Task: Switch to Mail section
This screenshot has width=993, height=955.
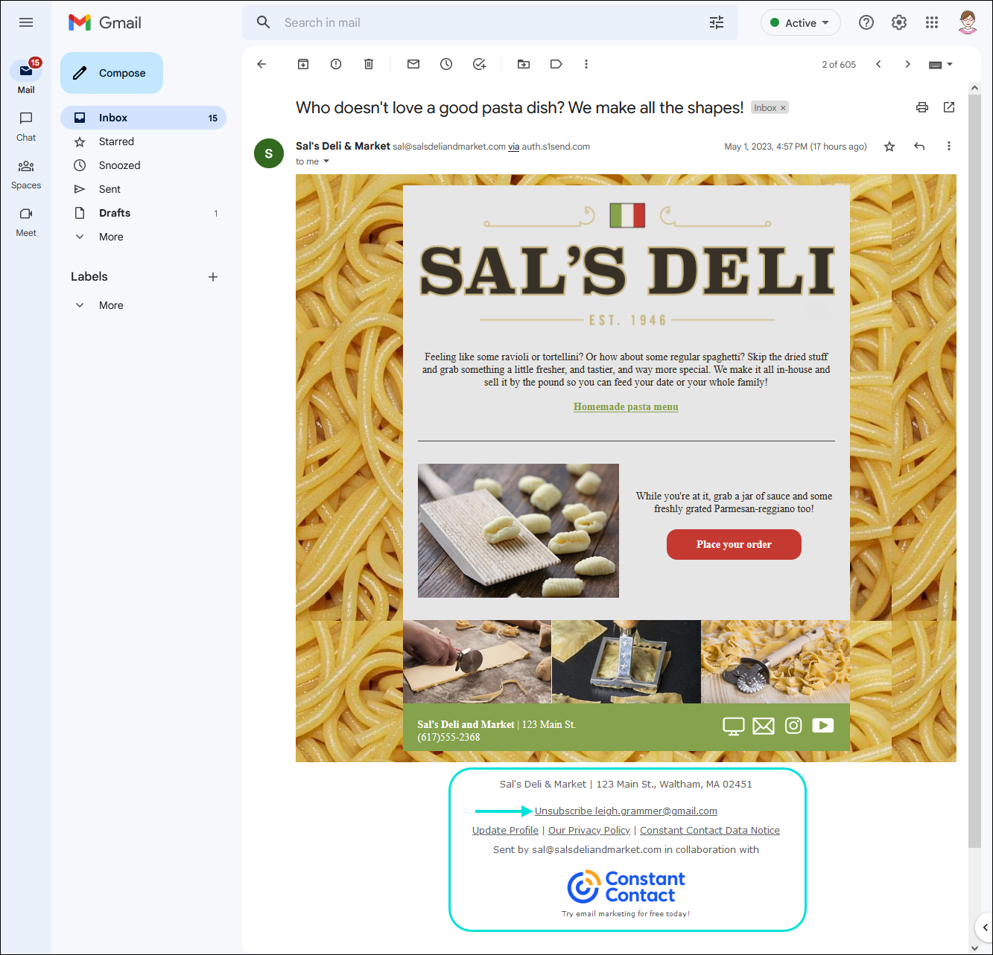Action: point(26,77)
